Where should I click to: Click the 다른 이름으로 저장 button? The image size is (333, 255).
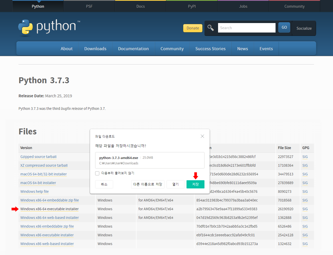(x=148, y=184)
